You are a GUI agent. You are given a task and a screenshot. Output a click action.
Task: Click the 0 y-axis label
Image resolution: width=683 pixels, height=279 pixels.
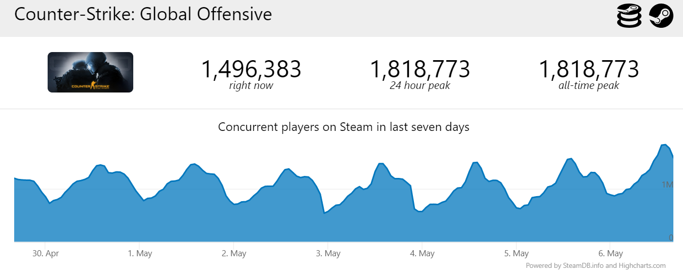[x=671, y=237]
